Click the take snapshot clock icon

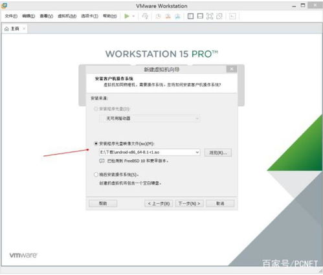pyautogui.click(x=158, y=16)
